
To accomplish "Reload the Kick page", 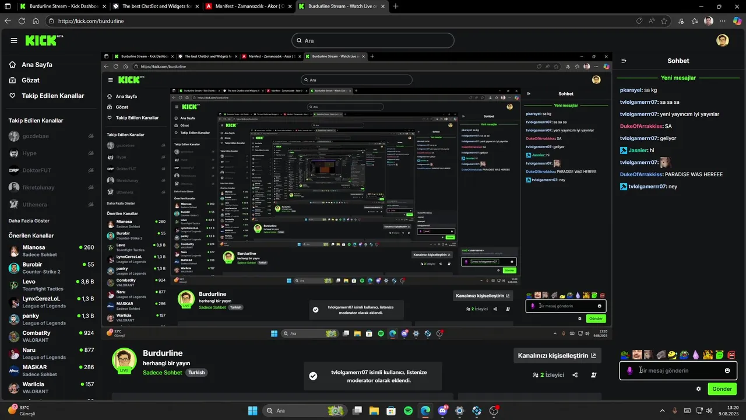I will (x=22, y=21).
